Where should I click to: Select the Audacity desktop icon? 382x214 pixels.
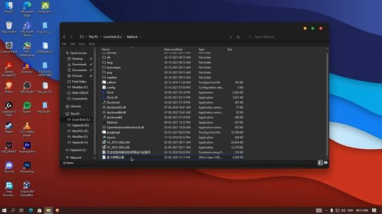27,67
